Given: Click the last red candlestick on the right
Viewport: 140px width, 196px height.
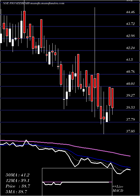Looking at the screenshot, I should (x=112, y=98).
